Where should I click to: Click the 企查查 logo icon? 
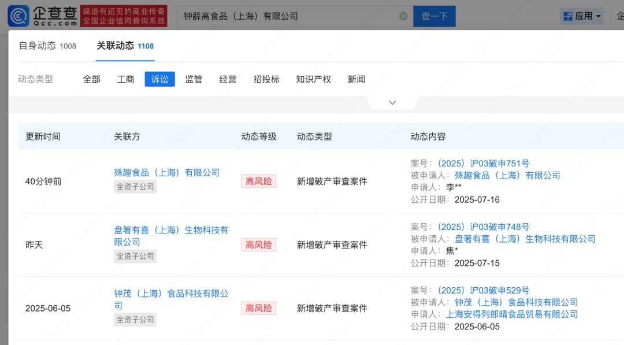click(x=16, y=16)
